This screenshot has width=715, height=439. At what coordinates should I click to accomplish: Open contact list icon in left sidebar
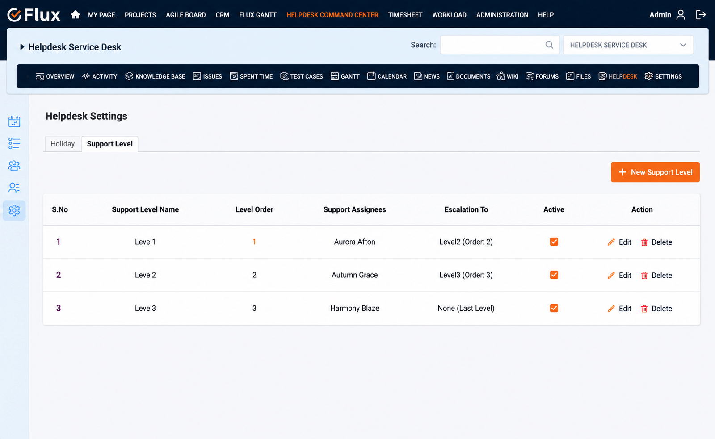pos(14,188)
